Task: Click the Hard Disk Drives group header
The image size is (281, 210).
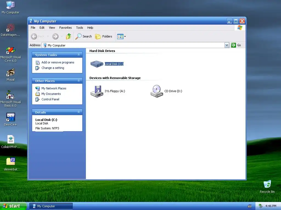Action: 102,51
